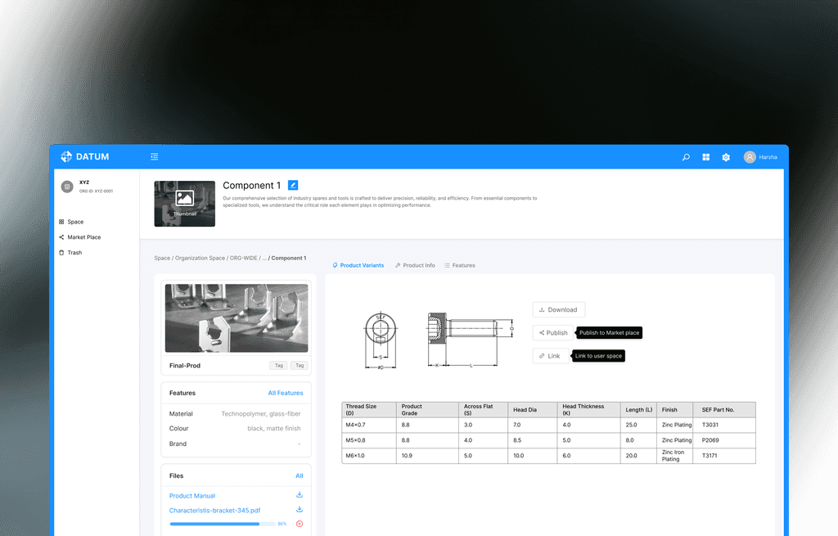Collapse the sidebar using the hamburger icon

154,156
